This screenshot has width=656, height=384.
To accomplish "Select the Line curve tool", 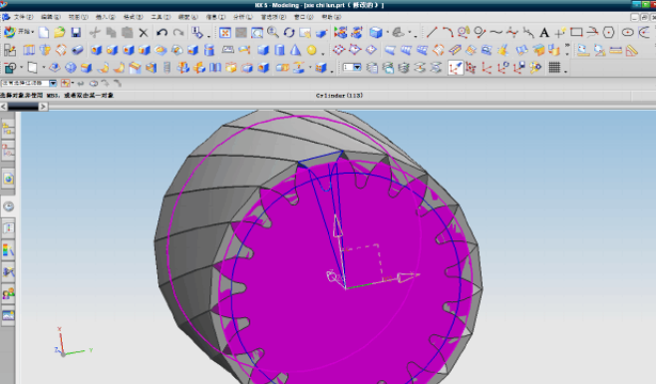I will pos(432,32).
